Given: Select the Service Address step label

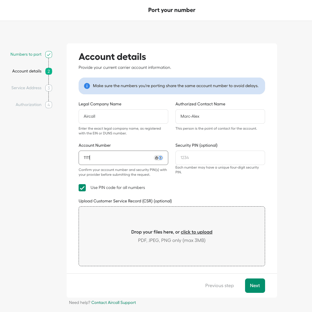Looking at the screenshot, I should click(26, 88).
